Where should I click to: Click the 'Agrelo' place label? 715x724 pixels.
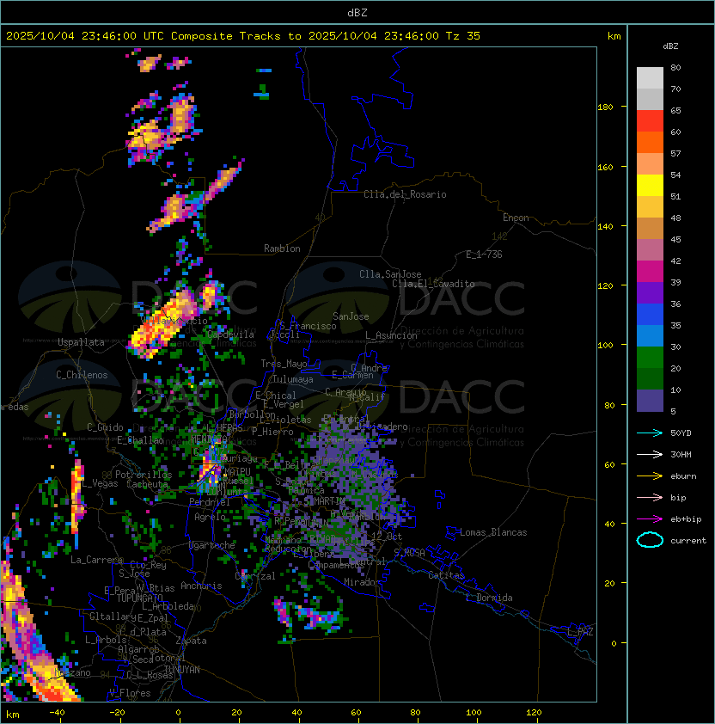click(x=210, y=517)
